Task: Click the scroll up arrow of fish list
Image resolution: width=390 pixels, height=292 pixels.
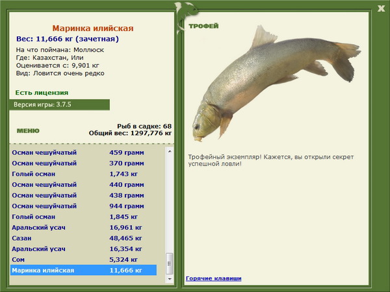Action: click(x=170, y=151)
